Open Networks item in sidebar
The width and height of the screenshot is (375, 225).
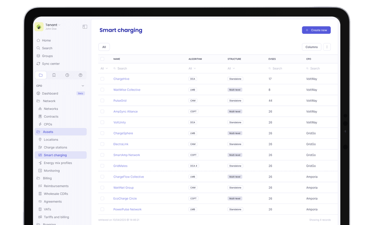point(51,109)
